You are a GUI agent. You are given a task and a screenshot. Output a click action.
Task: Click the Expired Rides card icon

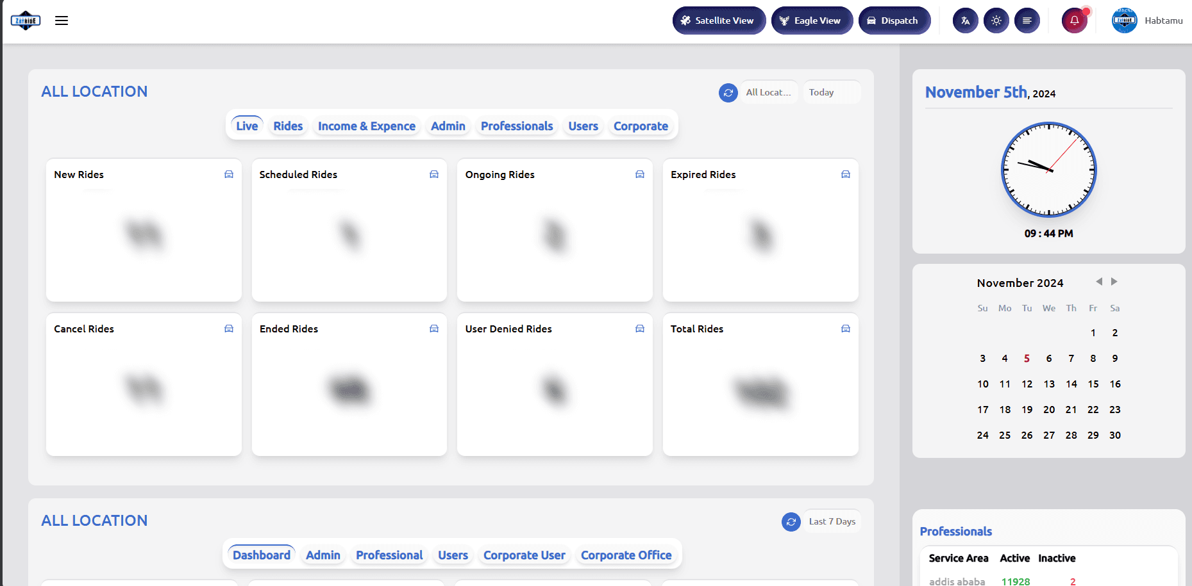tap(846, 174)
